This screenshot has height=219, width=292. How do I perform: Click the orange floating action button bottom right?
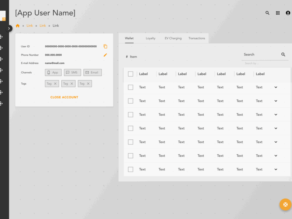click(285, 204)
